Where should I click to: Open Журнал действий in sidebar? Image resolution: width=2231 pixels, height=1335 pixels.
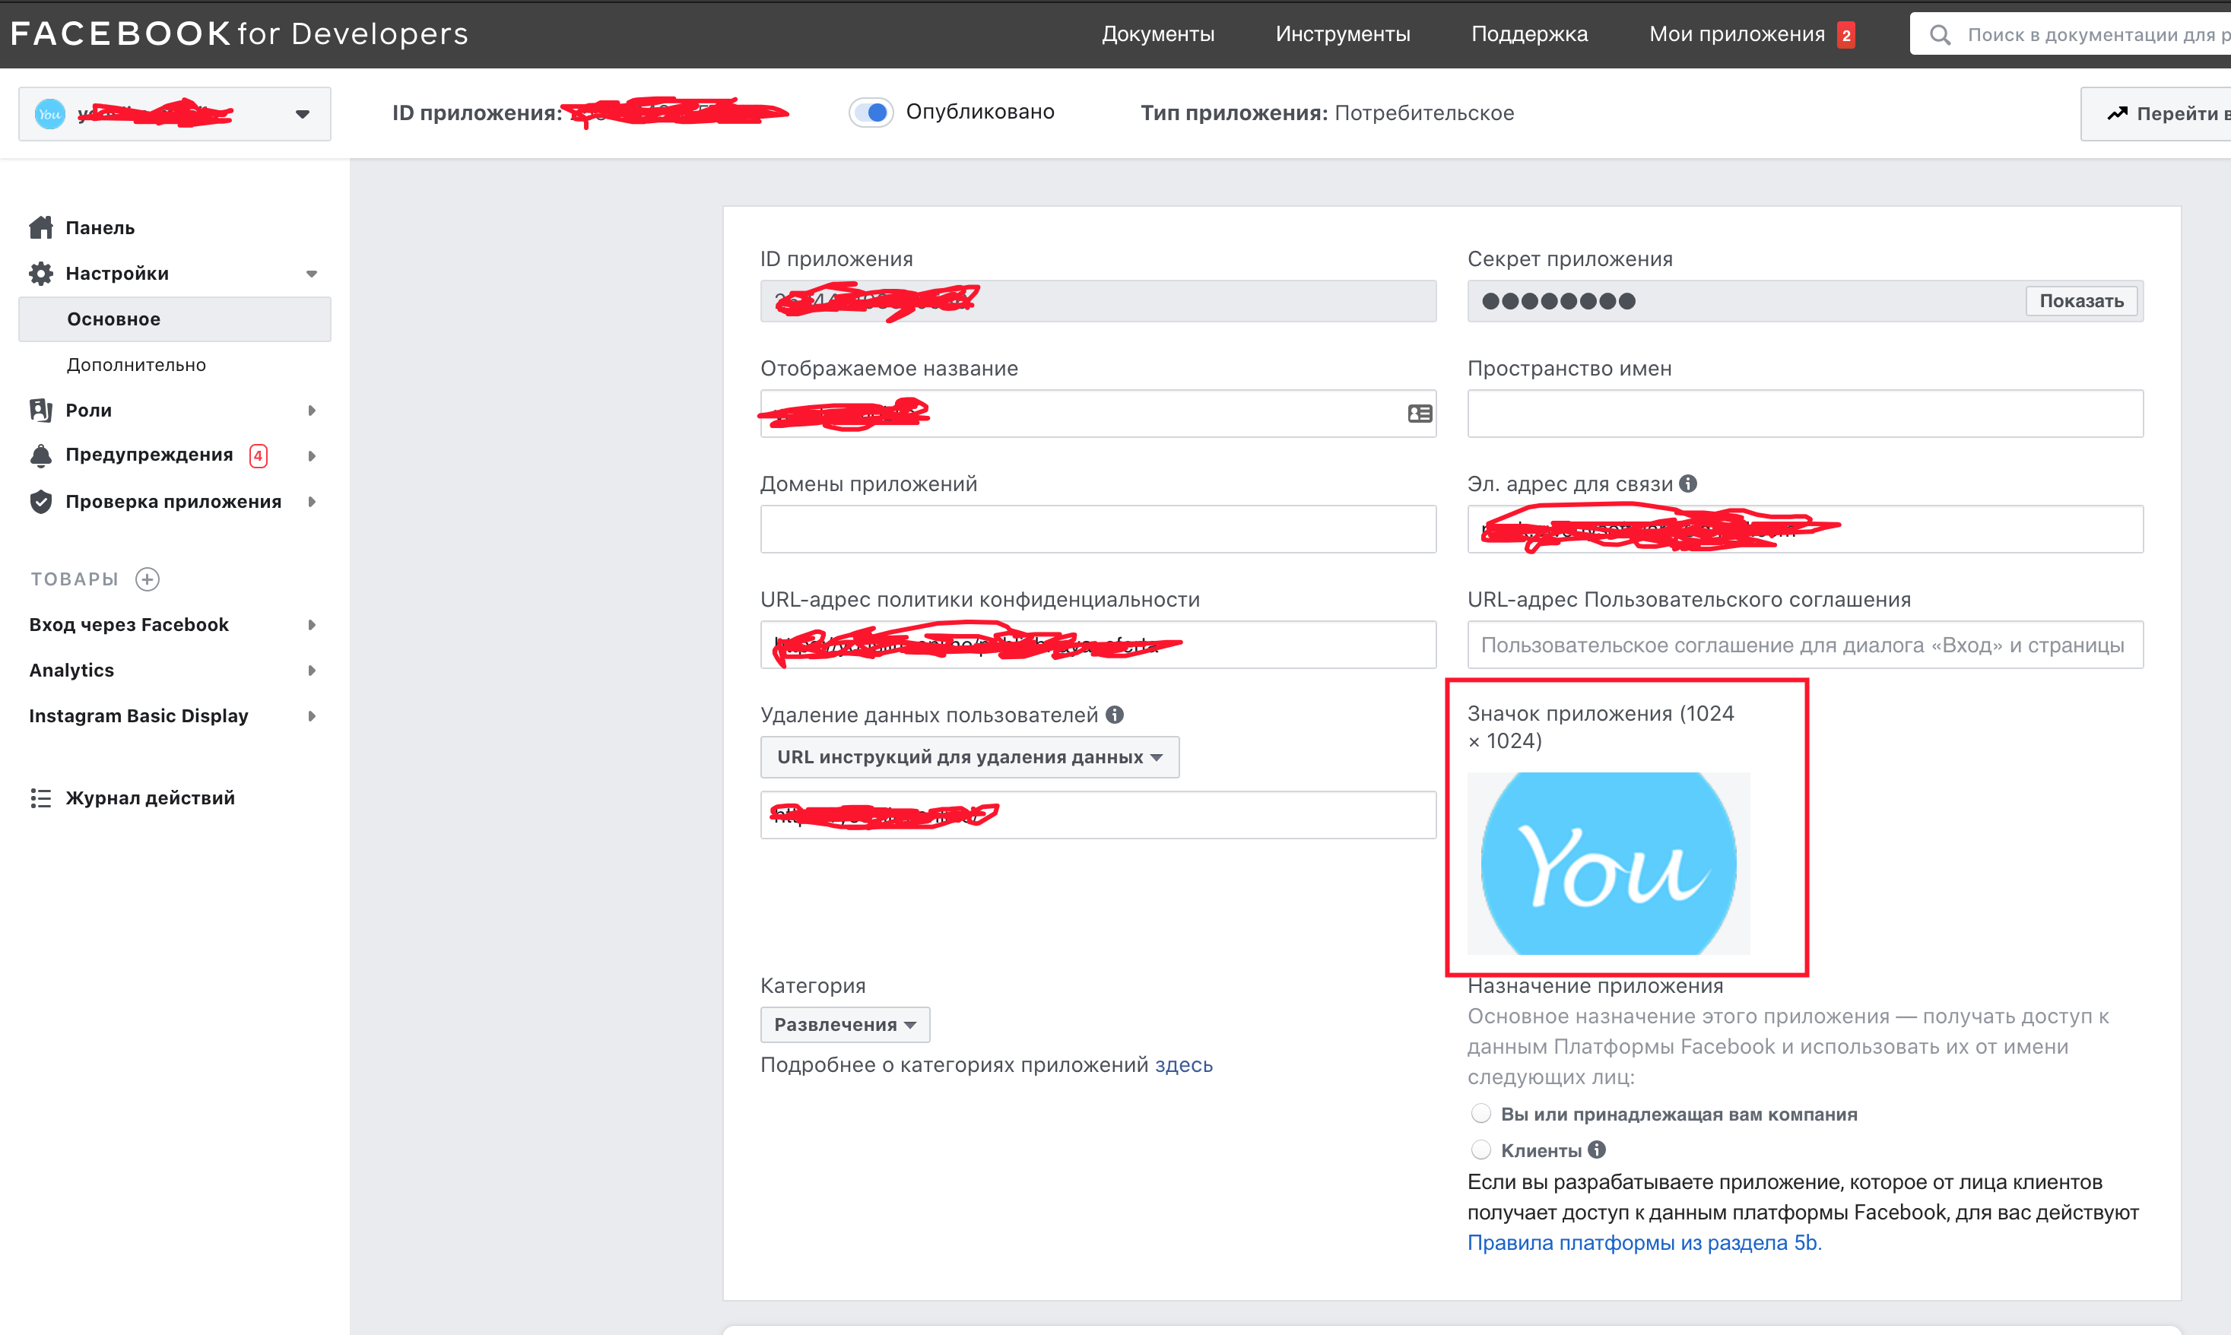pos(149,798)
